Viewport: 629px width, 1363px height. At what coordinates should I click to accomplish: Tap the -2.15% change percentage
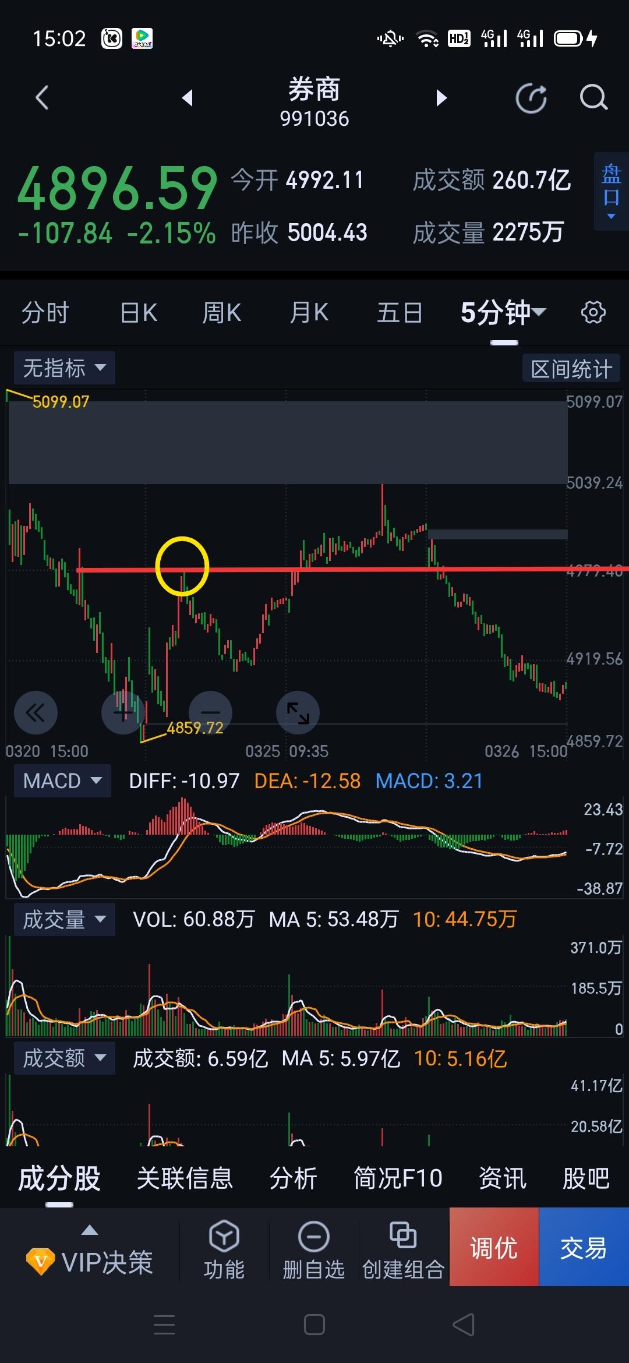(x=171, y=234)
